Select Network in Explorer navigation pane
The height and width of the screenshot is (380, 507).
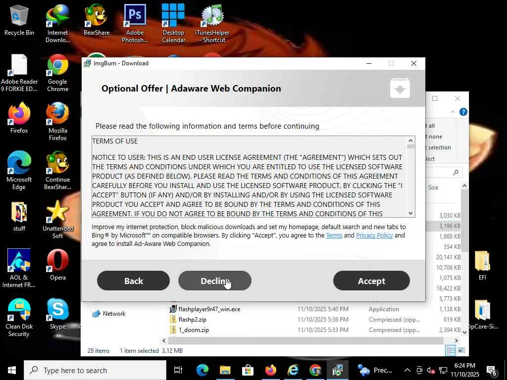(x=109, y=313)
